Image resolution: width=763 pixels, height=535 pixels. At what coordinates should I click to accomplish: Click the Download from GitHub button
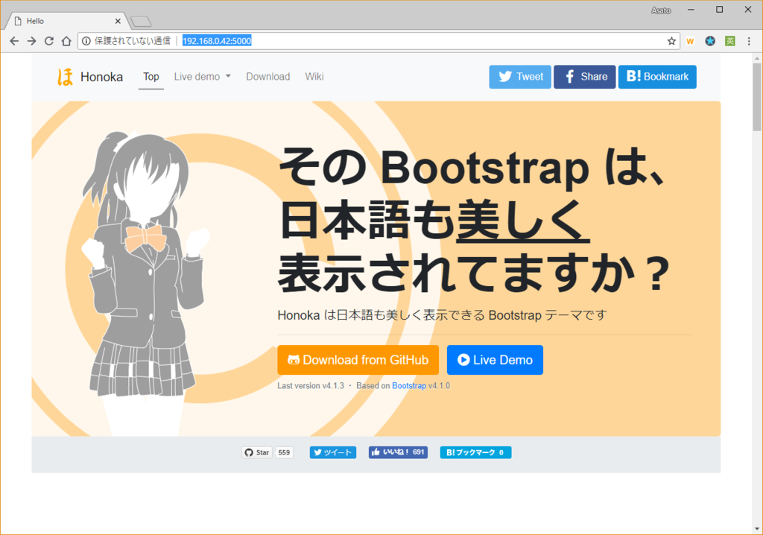(358, 360)
